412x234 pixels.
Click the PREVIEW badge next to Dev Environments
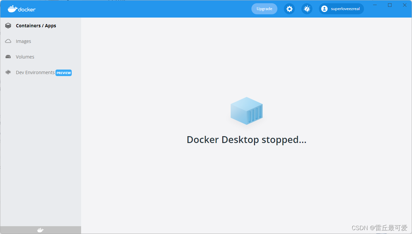click(x=64, y=72)
